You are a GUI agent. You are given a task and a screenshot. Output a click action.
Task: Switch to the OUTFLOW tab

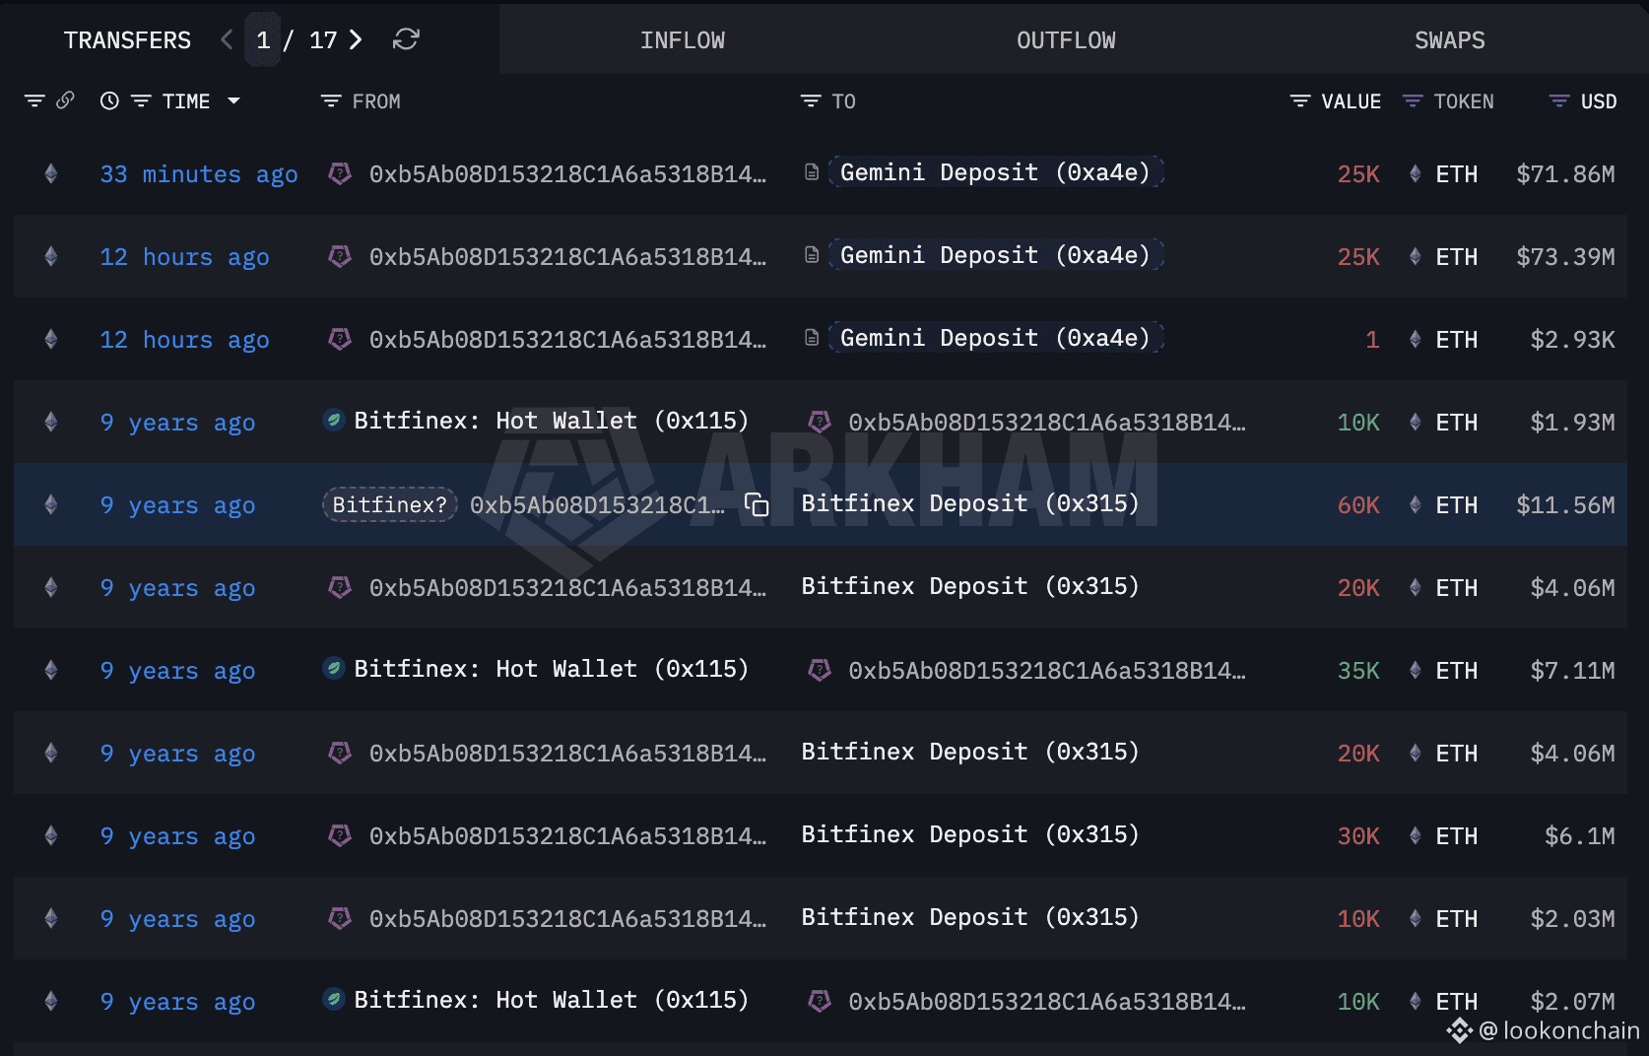point(1065,39)
